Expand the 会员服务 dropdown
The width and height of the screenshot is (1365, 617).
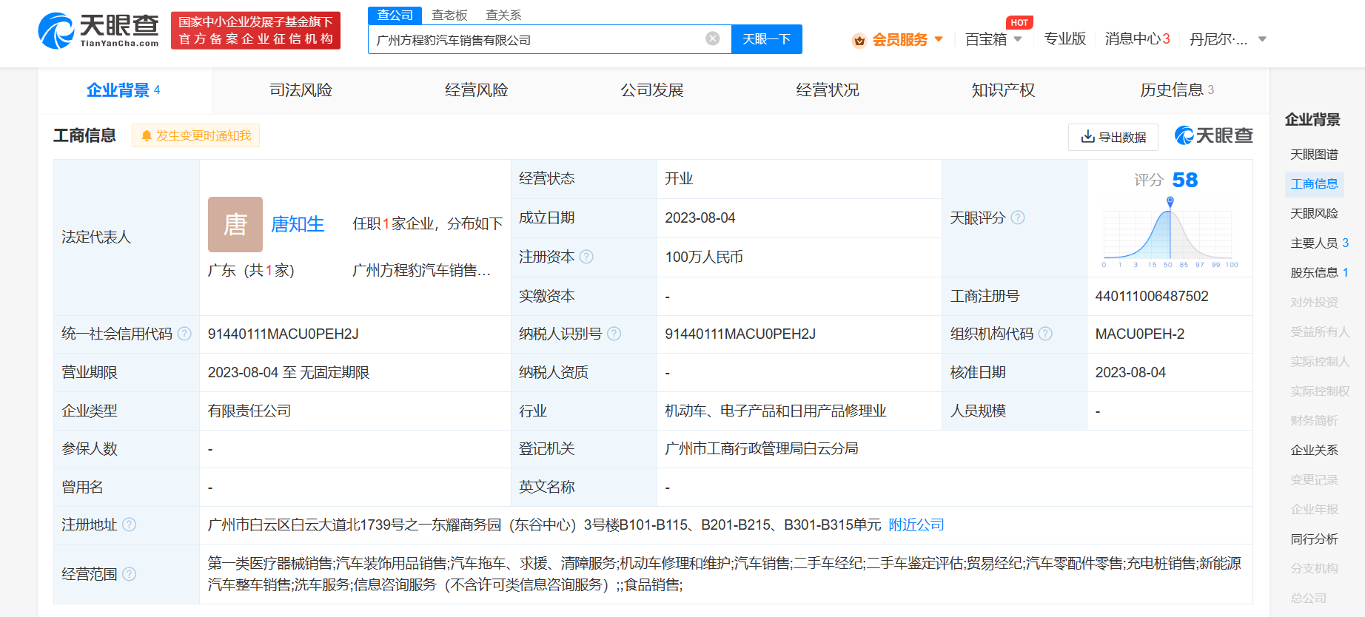[939, 39]
